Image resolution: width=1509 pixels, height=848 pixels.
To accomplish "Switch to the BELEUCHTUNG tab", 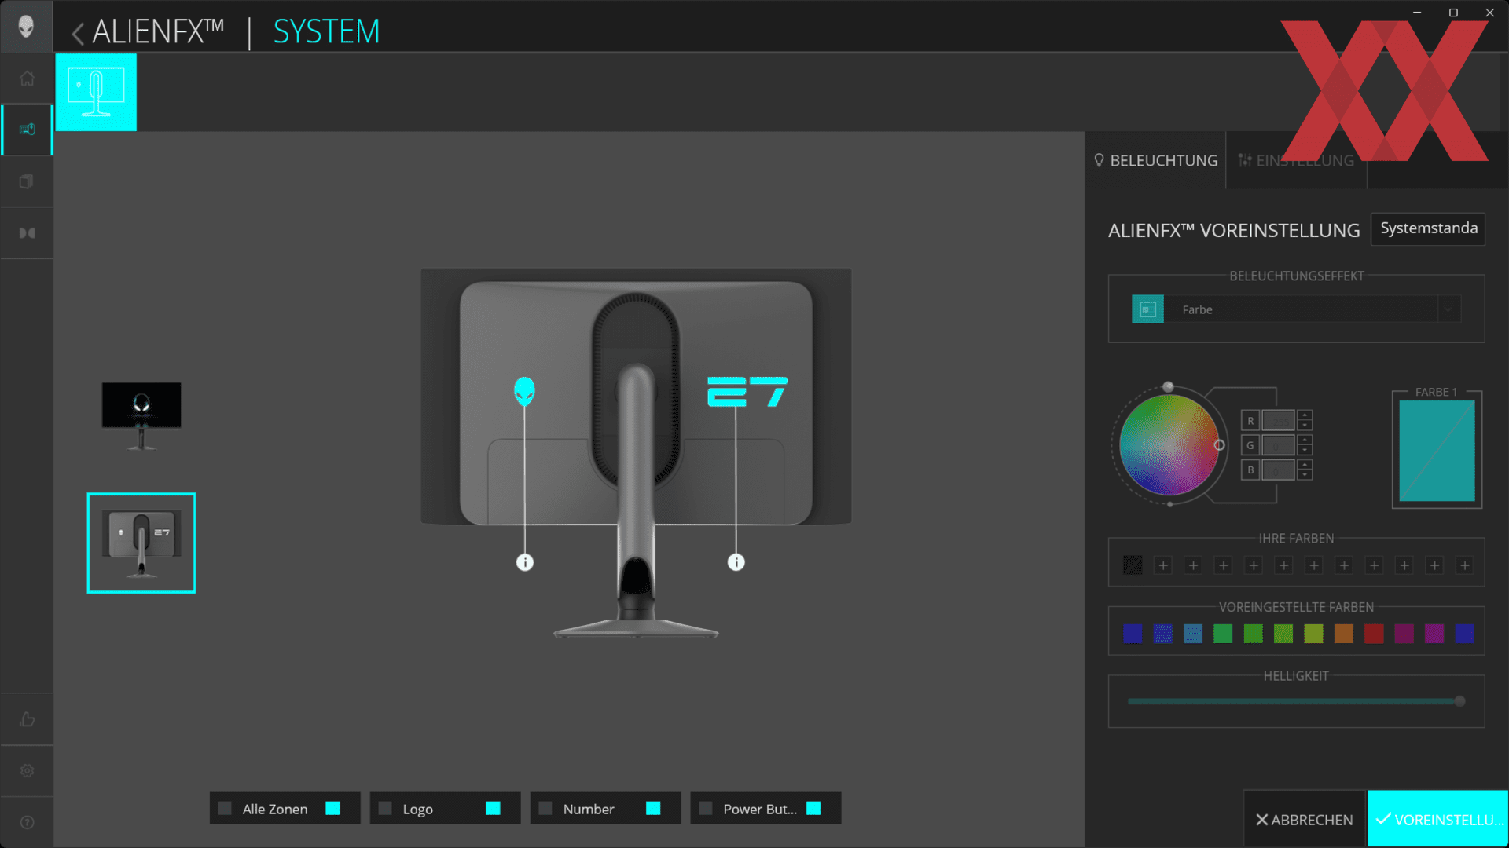I will coord(1155,160).
